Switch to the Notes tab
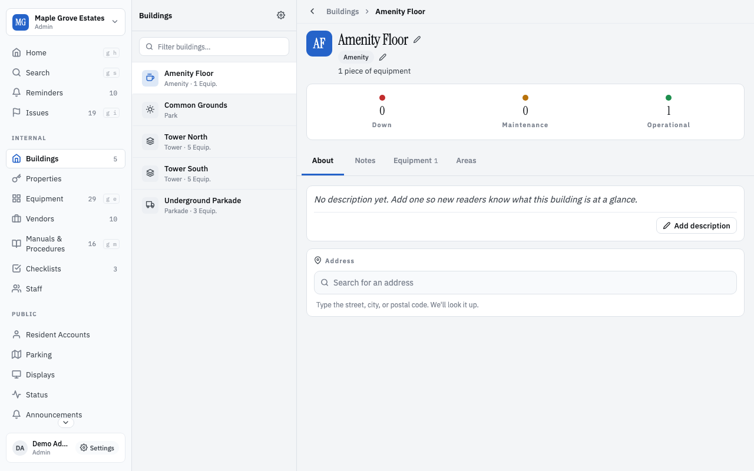 pyautogui.click(x=365, y=160)
